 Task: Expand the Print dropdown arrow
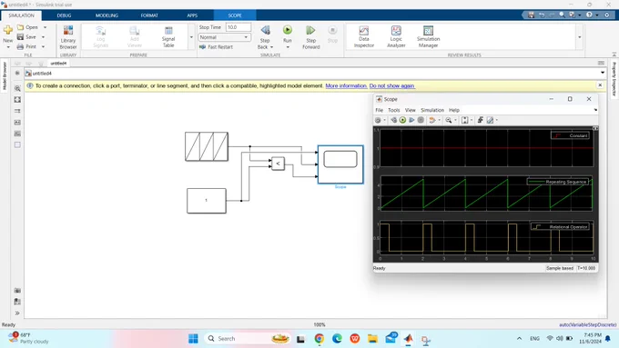click(43, 47)
